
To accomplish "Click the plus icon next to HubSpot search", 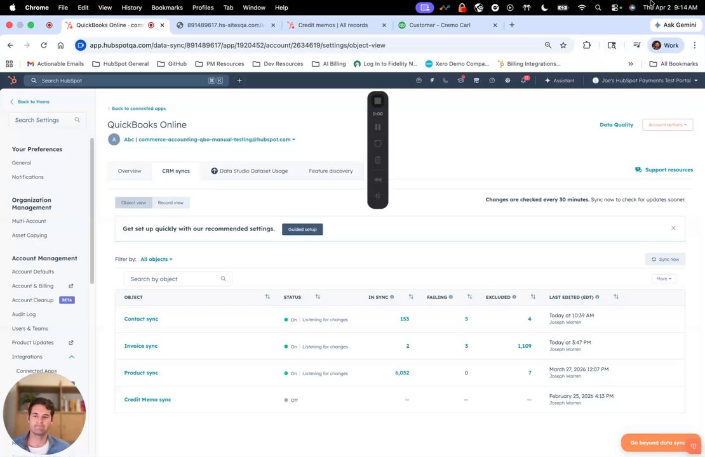I will [x=239, y=81].
